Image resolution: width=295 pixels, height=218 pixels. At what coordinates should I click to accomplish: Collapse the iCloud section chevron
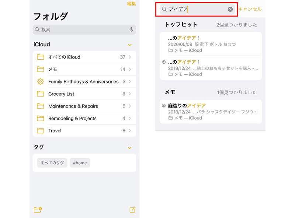(x=129, y=45)
